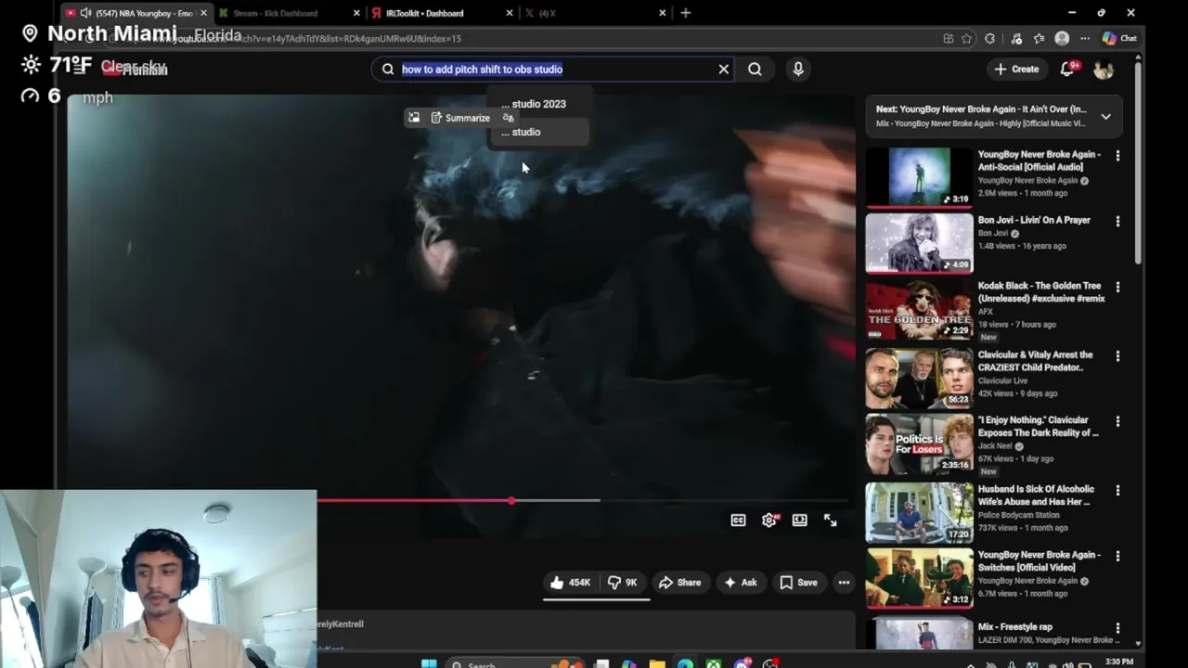
Task: Open options menu for Mix - Freestyle rap
Action: tap(1117, 628)
